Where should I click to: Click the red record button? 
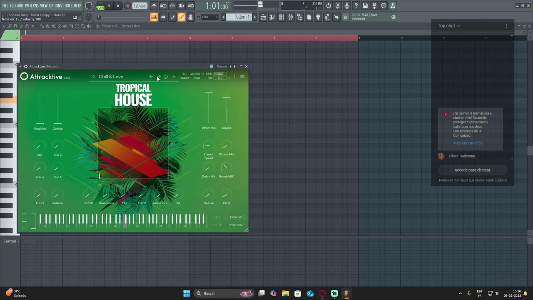pyautogui.click(x=127, y=6)
